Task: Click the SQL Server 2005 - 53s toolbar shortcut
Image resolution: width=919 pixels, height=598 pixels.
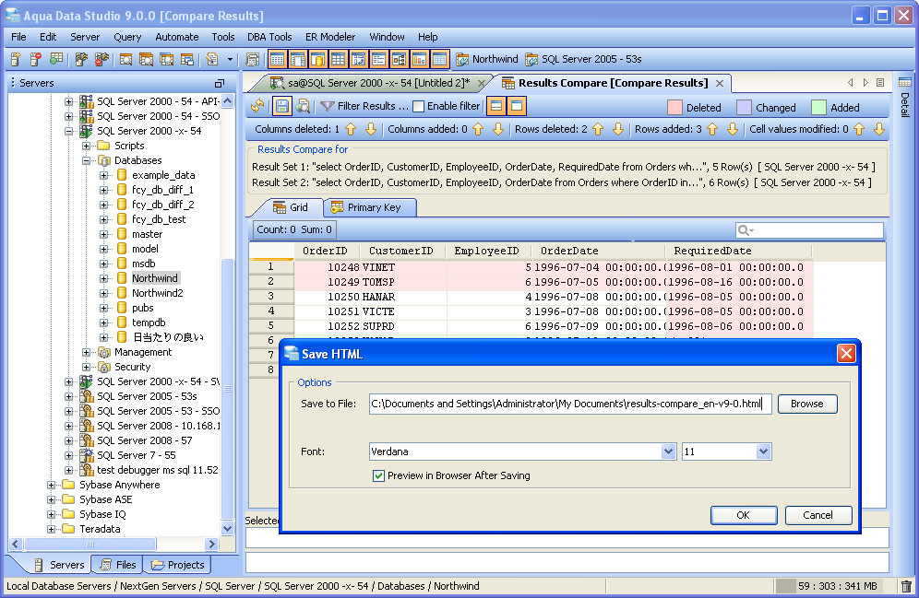Action: click(583, 59)
